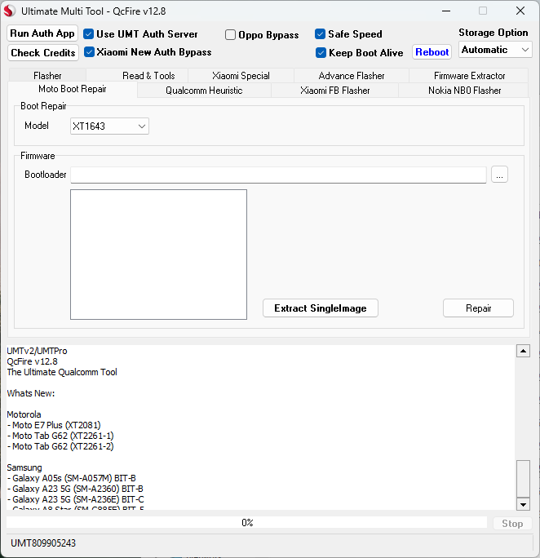Viewport: 540px width, 558px height.
Task: Click the blue Reboot button
Action: (x=432, y=52)
